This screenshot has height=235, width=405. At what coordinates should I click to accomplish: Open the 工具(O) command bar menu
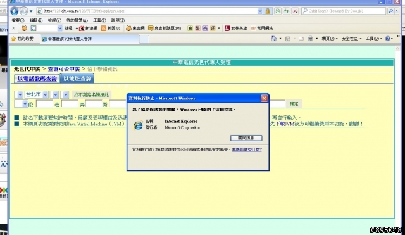tap(373, 39)
